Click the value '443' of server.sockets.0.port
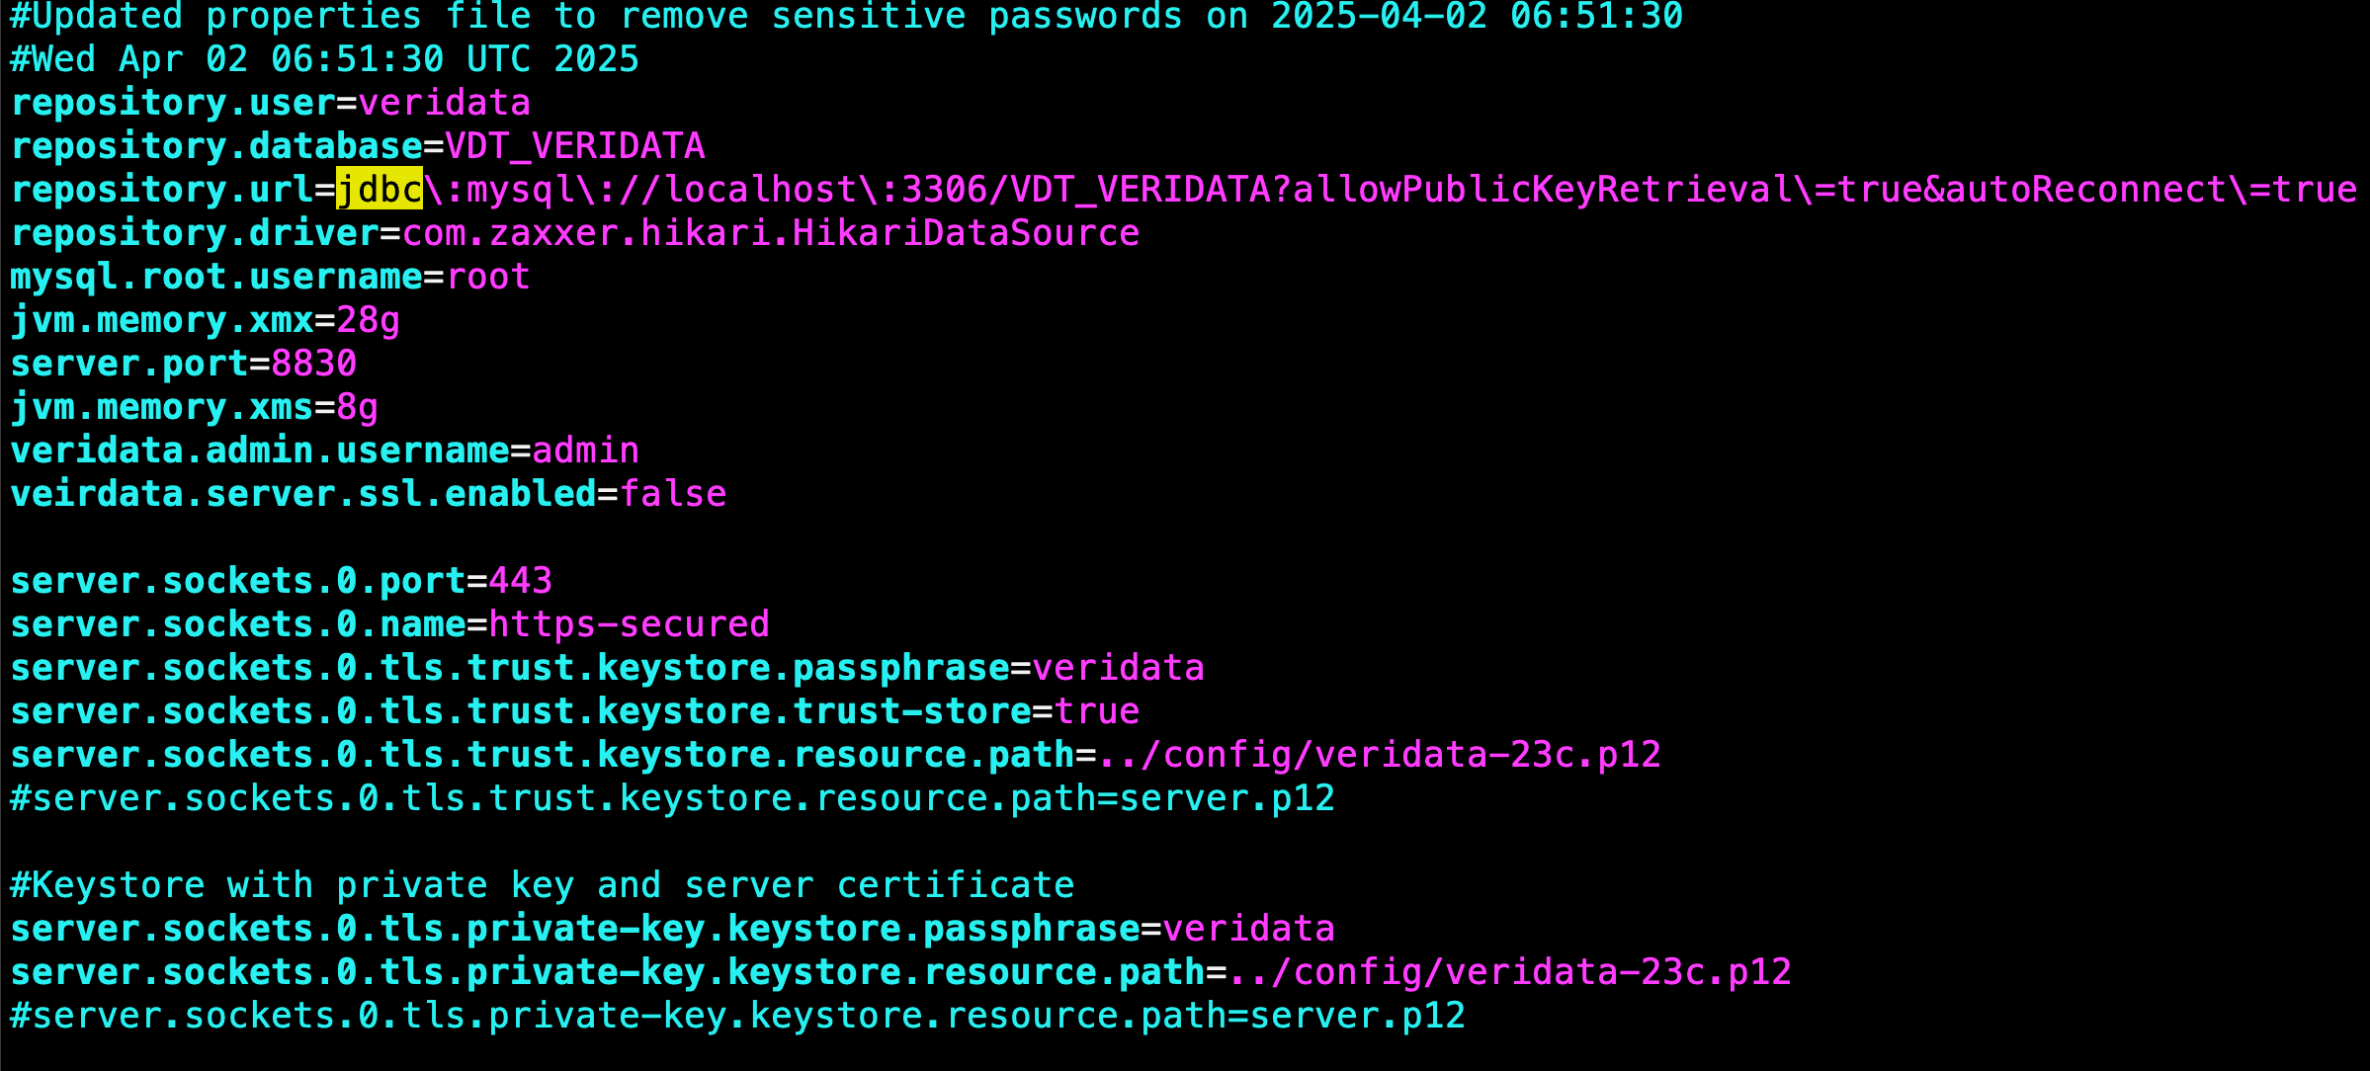This screenshot has width=2370, height=1071. (x=521, y=581)
